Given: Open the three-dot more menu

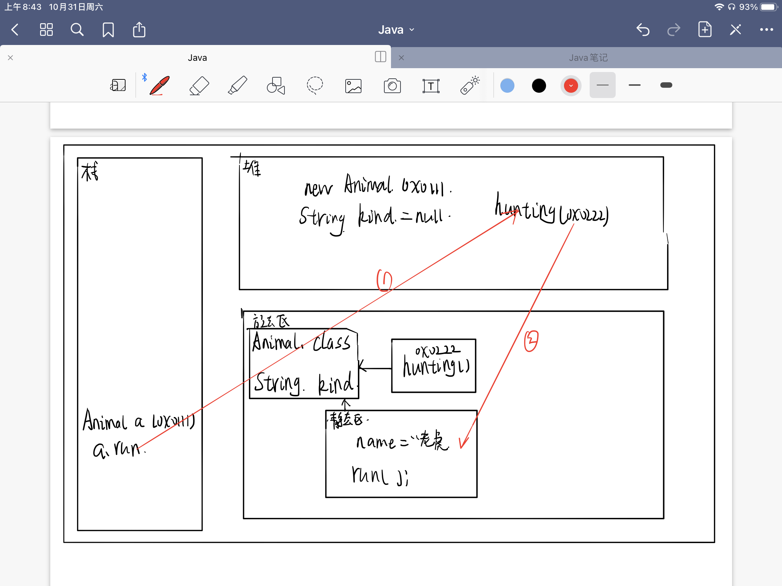Looking at the screenshot, I should 766,30.
